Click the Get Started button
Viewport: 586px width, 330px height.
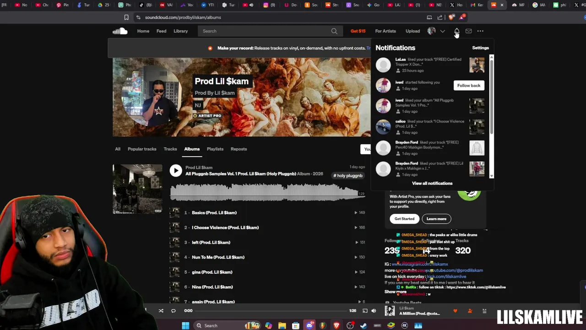coord(404,219)
